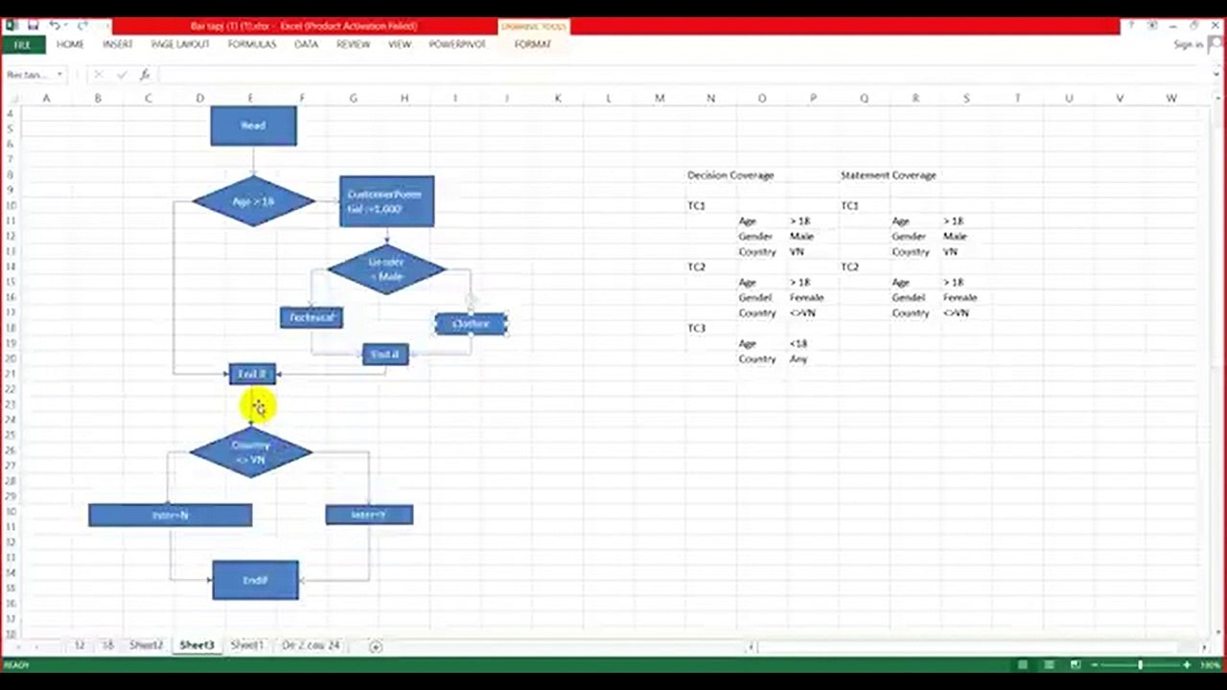The height and width of the screenshot is (690, 1227).
Task: Switch to the sheet tab named 18
Action: coord(107,646)
